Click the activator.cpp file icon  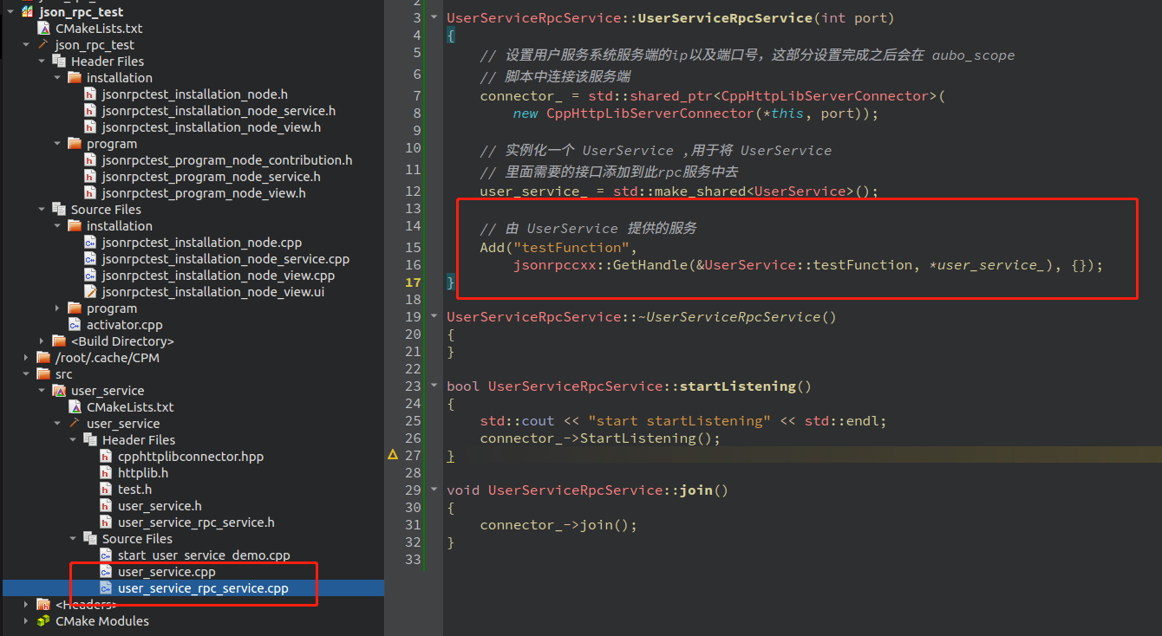coord(75,325)
